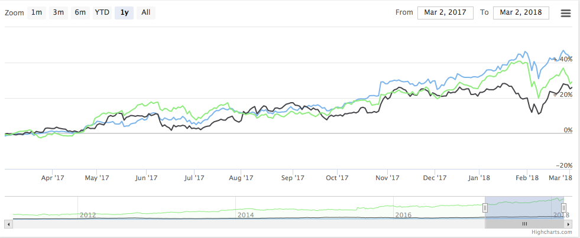
Task: Edit the To date field
Action: tap(521, 12)
